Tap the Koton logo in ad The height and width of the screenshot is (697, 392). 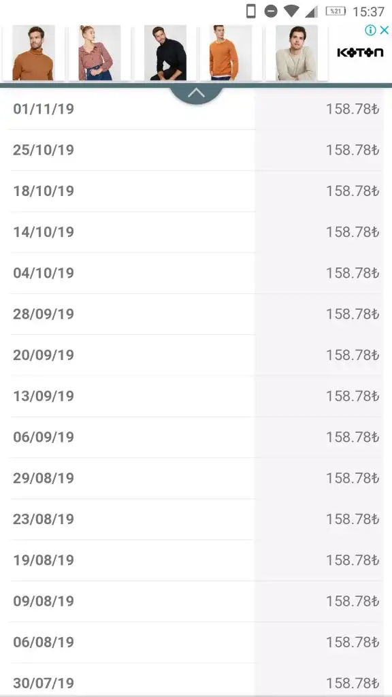[x=360, y=52]
